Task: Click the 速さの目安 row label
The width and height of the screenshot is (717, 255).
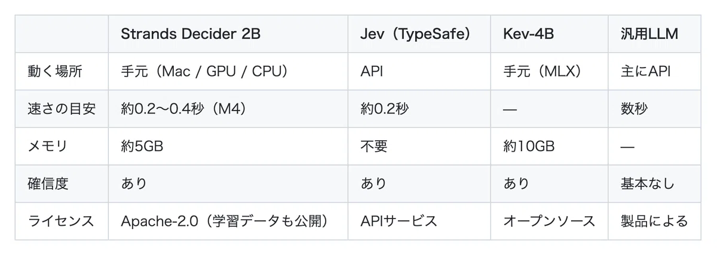Action: point(62,109)
